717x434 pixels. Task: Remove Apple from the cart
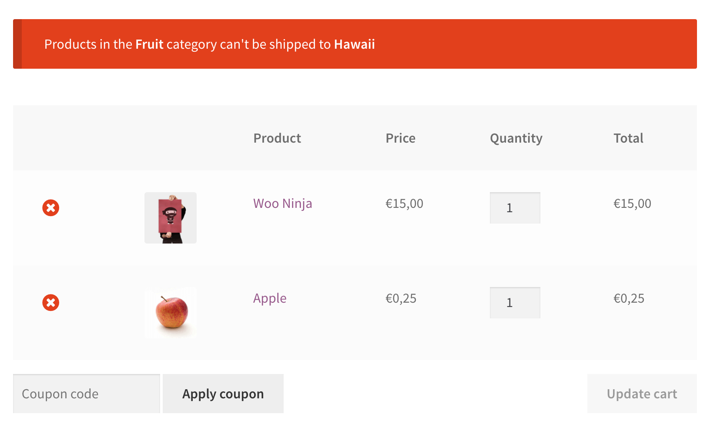click(50, 303)
